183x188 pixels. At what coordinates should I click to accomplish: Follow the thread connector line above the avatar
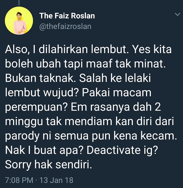pyautogui.click(x=19, y=3)
